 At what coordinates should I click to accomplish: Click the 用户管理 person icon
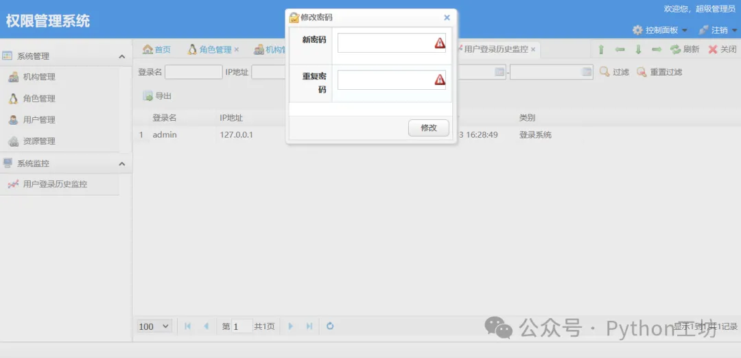click(x=13, y=120)
